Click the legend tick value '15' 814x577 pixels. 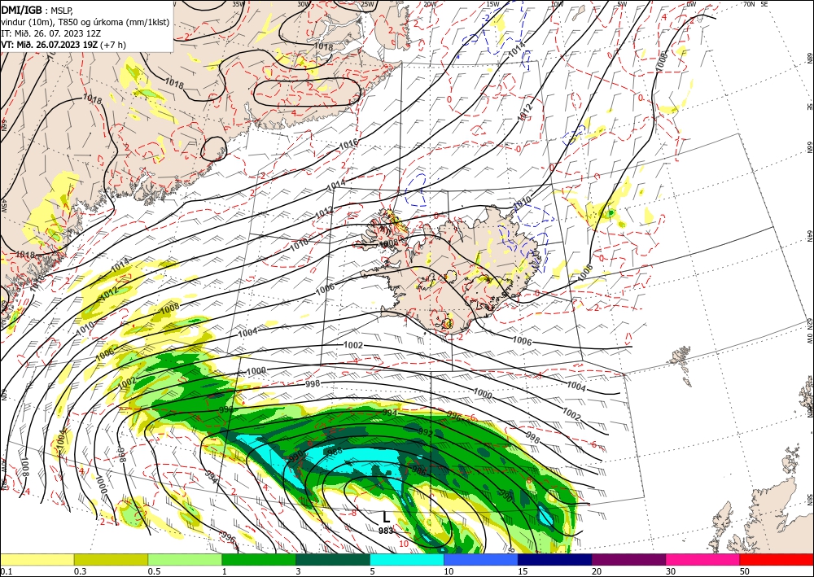[x=523, y=571]
